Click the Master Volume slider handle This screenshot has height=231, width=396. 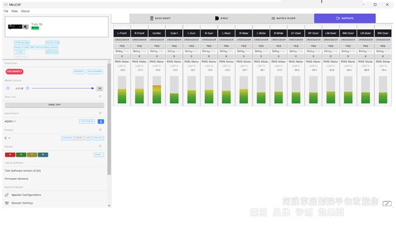[93, 88]
